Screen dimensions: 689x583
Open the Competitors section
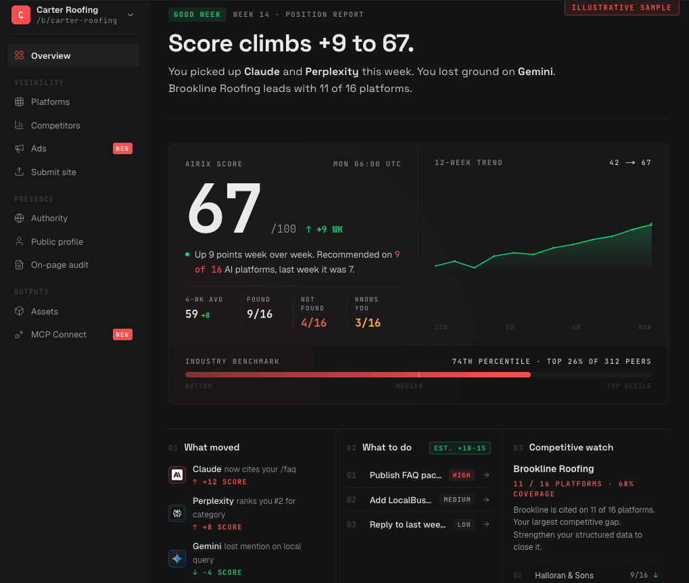(74, 125)
